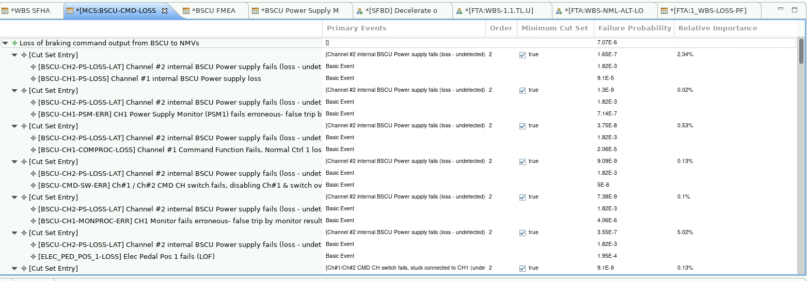
Task: Switch to the WBS SFHA tab
Action: (31, 11)
